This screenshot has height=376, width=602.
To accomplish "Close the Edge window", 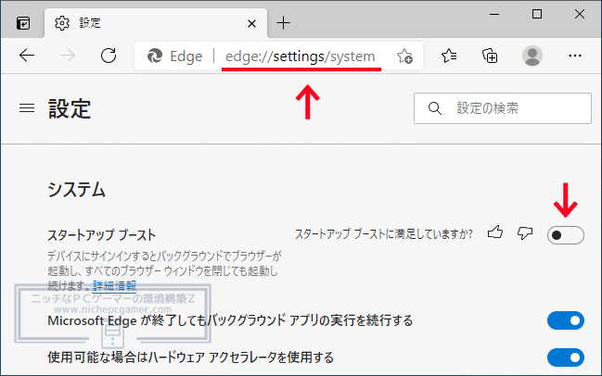I will click(580, 15).
